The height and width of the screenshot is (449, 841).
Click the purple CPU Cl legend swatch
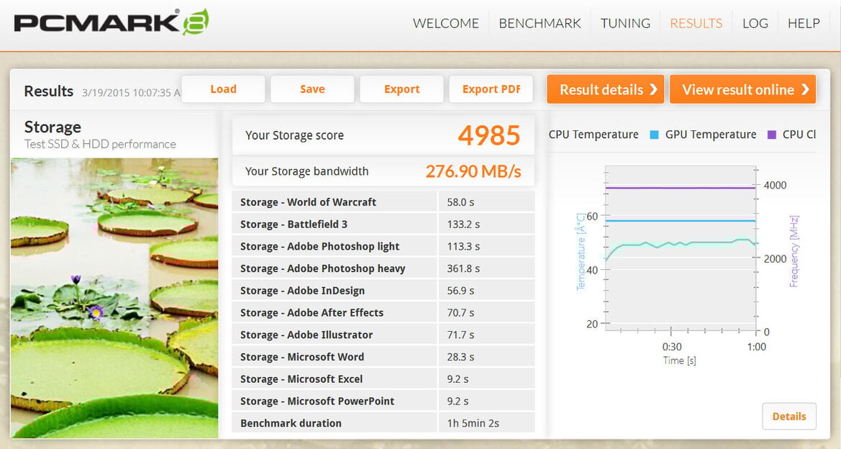click(x=772, y=135)
